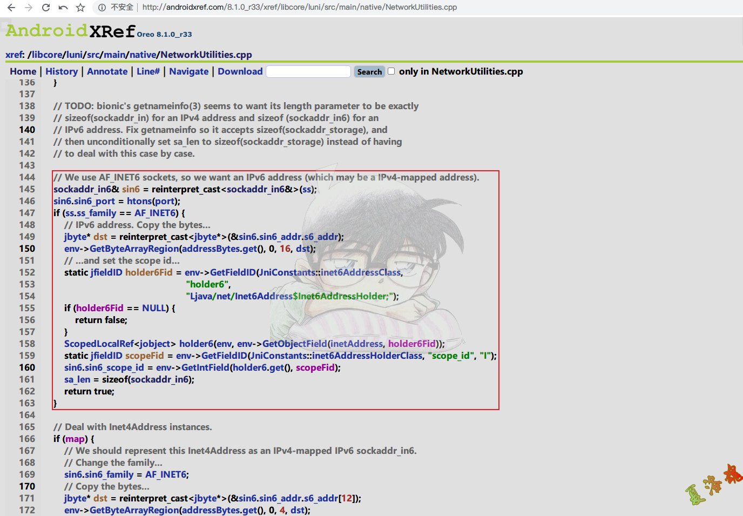Click the browser back arrow
The image size is (743, 516).
11,8
